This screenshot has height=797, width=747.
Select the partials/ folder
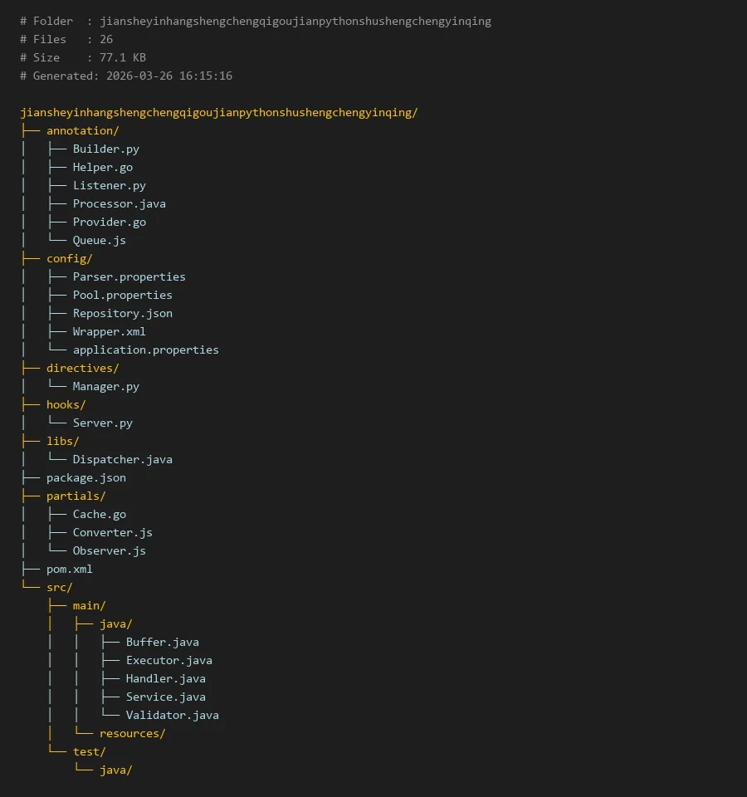(76, 496)
